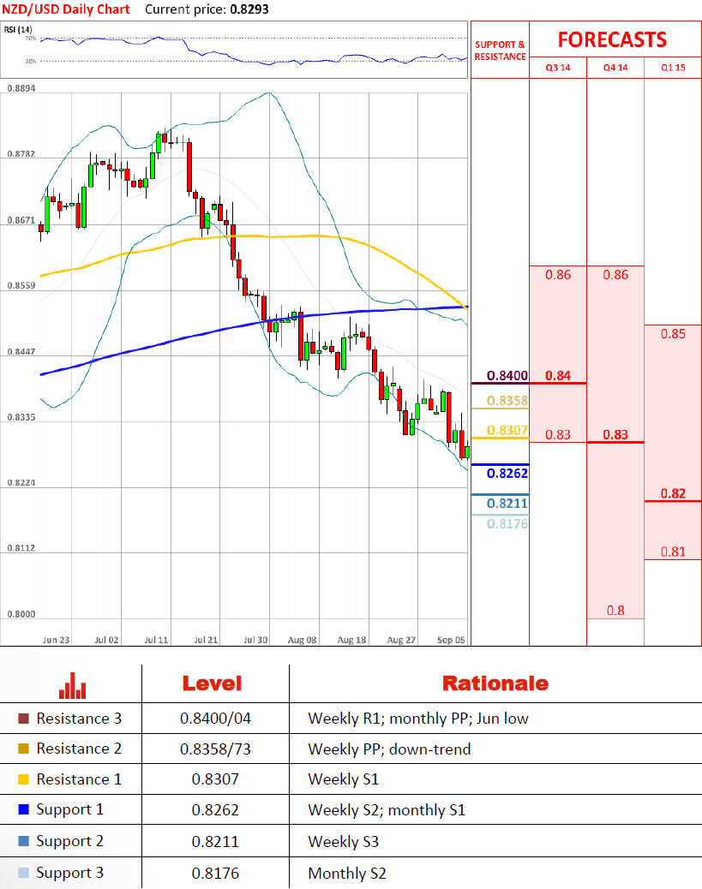Click the 0.8400 resistance level label
Screen dimensions: 702x889
tap(507, 375)
